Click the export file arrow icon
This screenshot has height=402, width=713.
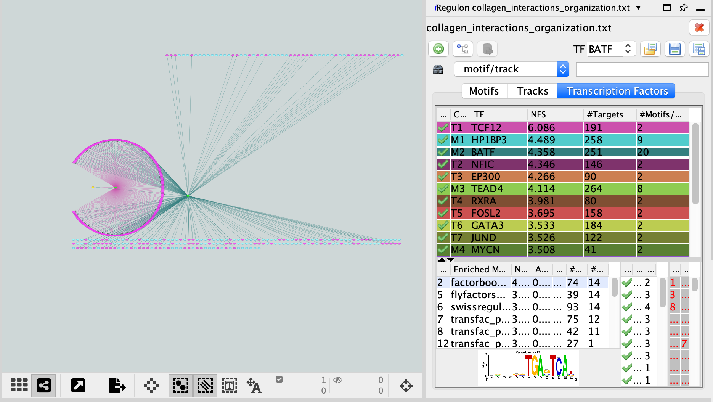(117, 385)
